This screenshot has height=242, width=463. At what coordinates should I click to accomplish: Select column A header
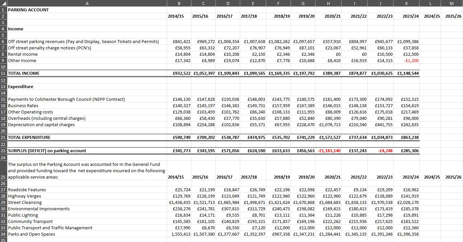87,3
